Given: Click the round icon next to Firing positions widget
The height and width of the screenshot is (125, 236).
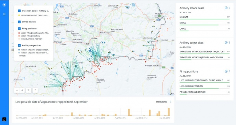Looking at the screenshot, I should 226,71.
